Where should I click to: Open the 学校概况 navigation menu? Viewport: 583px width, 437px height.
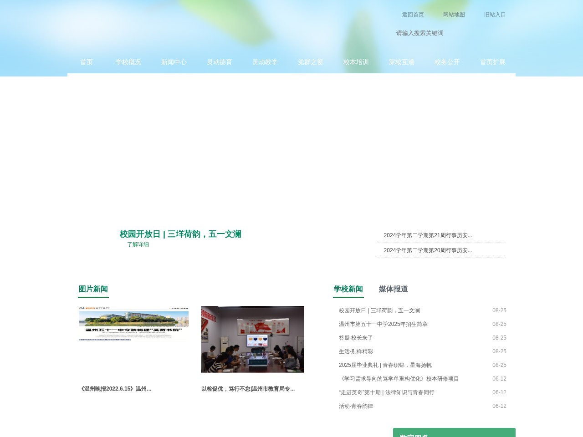click(x=128, y=62)
